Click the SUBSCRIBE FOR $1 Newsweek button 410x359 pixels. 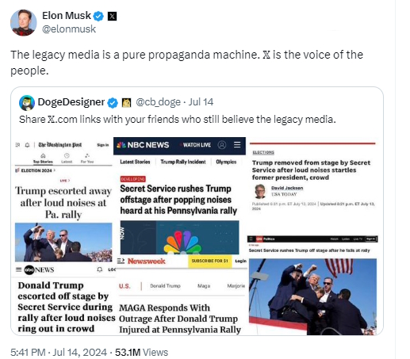[x=210, y=261]
